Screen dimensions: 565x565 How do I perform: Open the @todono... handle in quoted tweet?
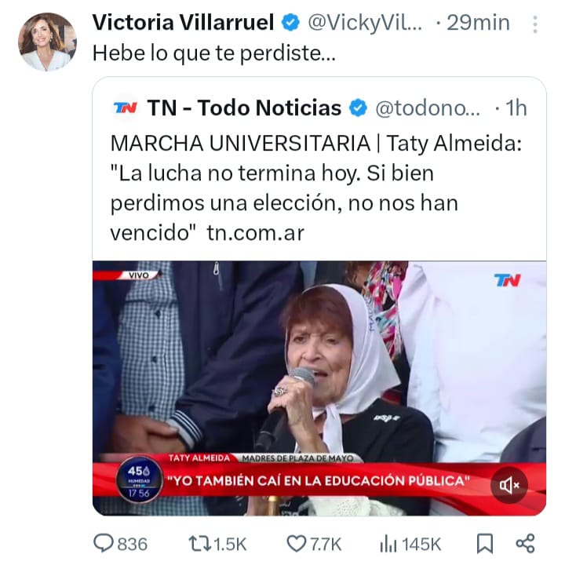pos(428,108)
